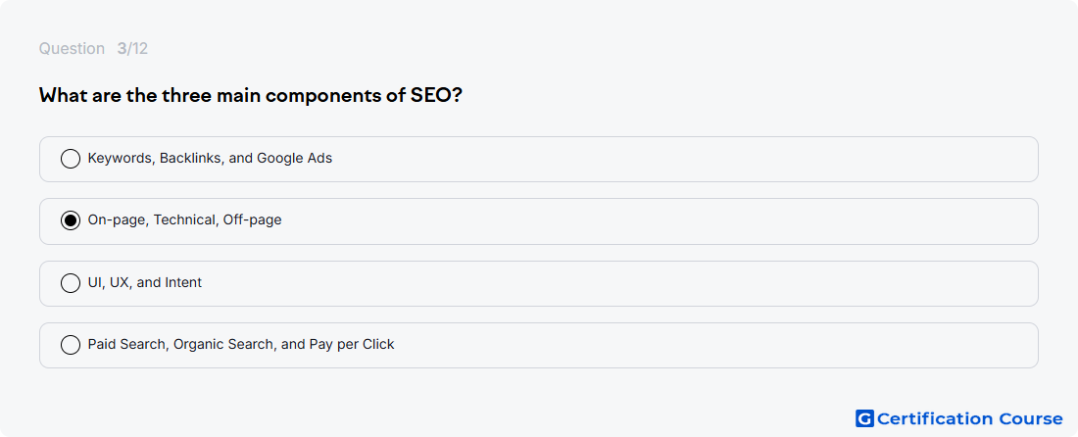Click blank space inside the Google Ads option card
This screenshot has width=1078, height=437.
pos(688,160)
